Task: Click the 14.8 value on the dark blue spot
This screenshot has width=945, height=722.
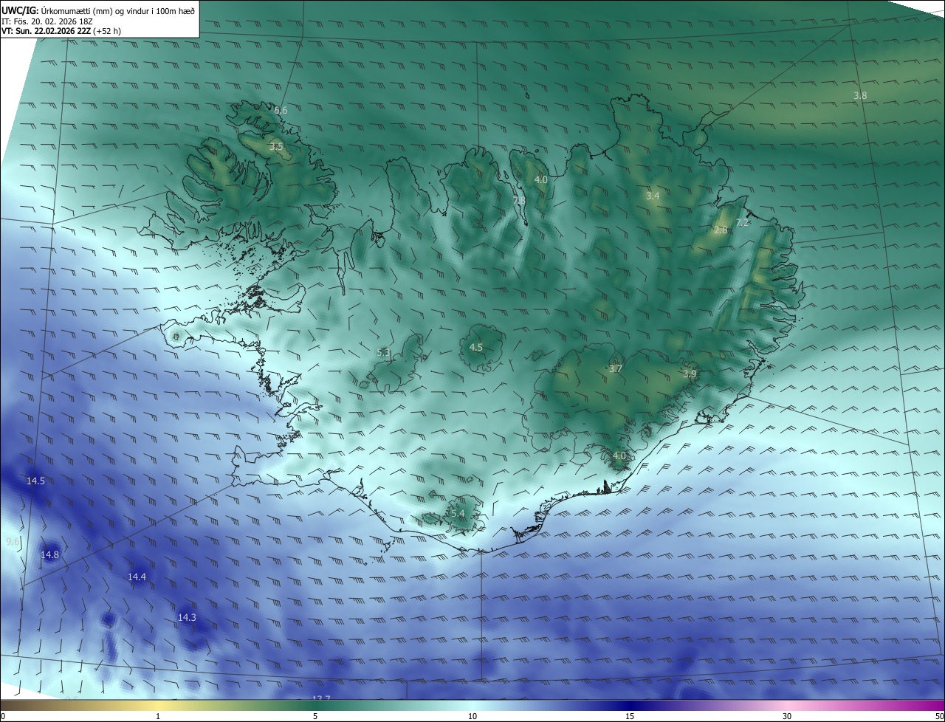Action: [49, 554]
